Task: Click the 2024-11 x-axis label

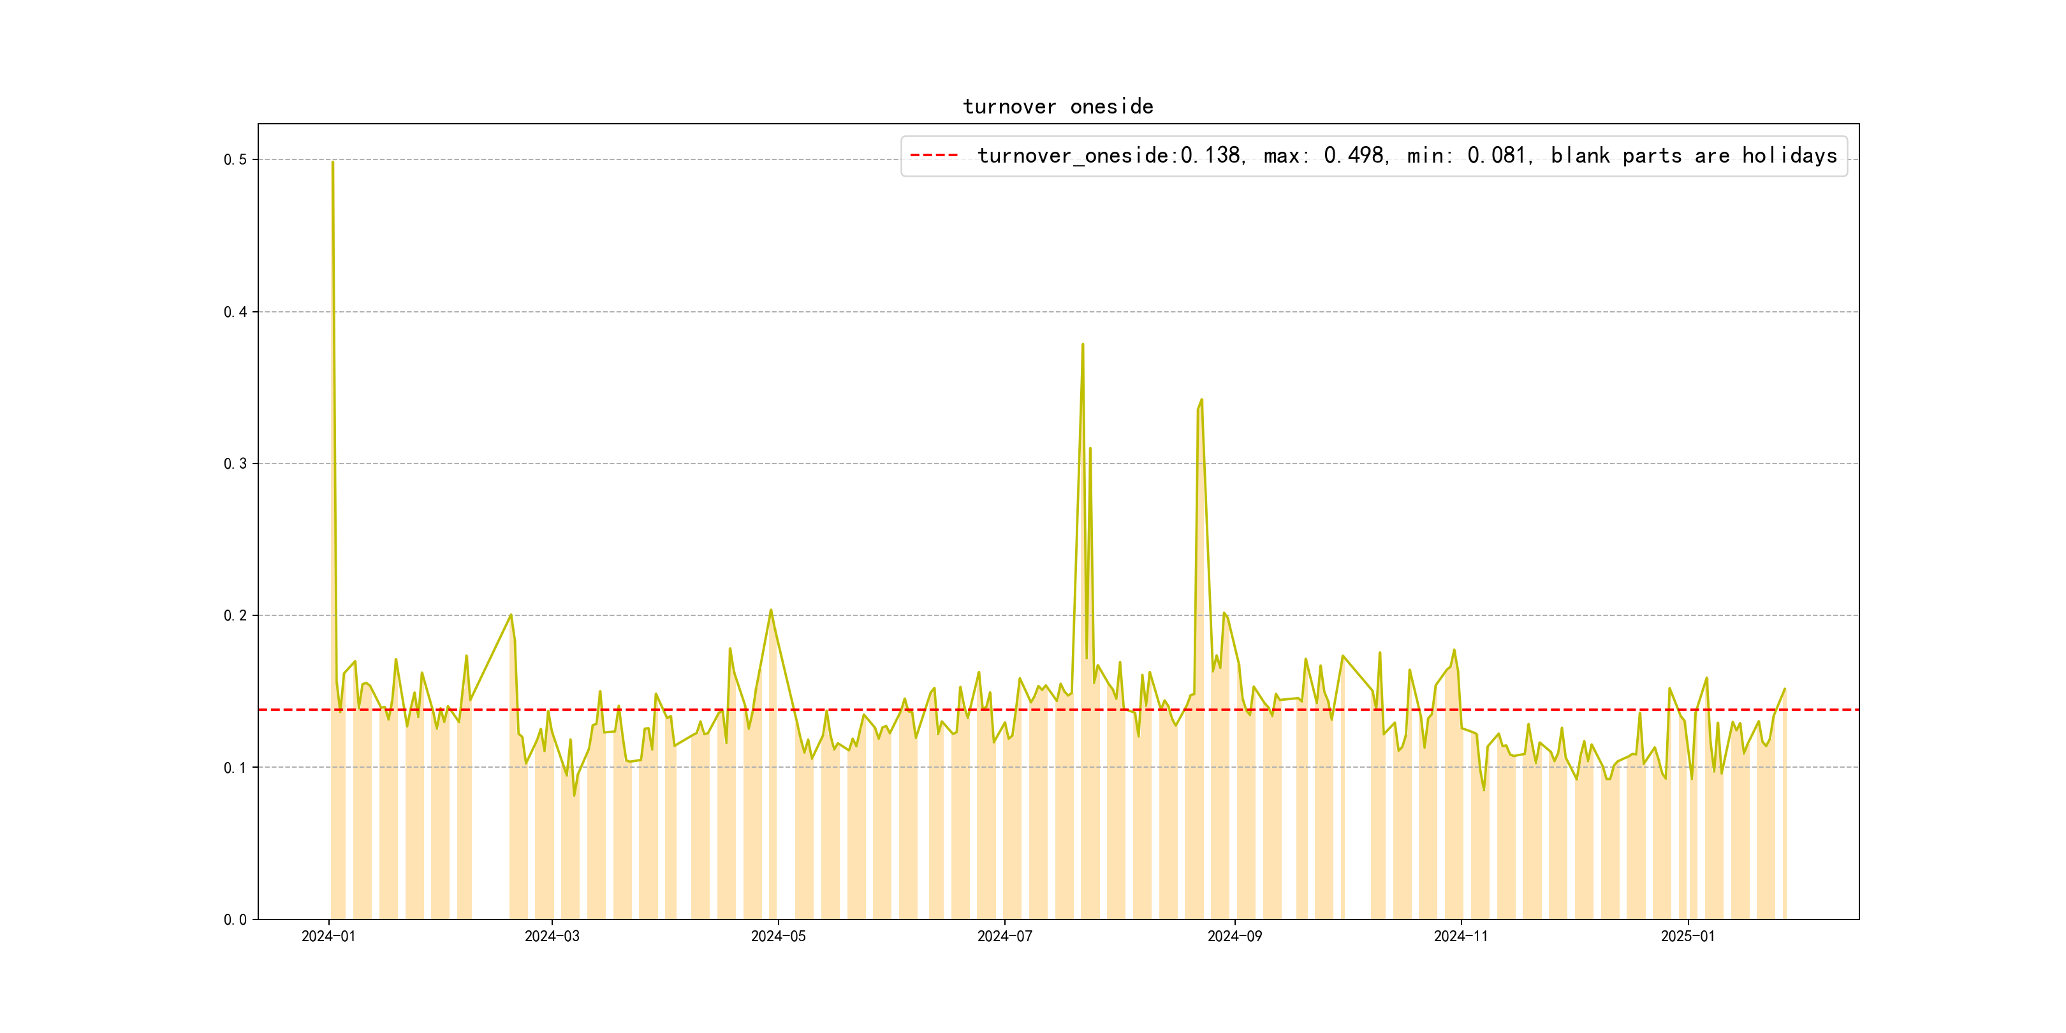Action: [1460, 936]
